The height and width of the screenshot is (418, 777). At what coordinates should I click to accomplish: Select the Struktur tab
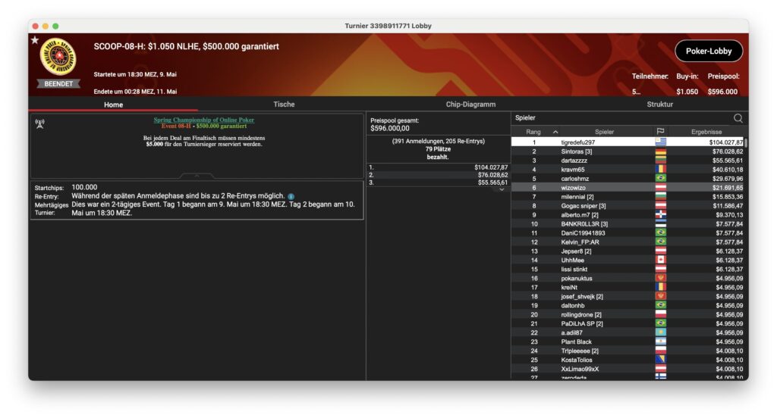(x=659, y=104)
